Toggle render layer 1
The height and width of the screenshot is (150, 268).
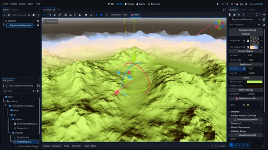coord(231,145)
